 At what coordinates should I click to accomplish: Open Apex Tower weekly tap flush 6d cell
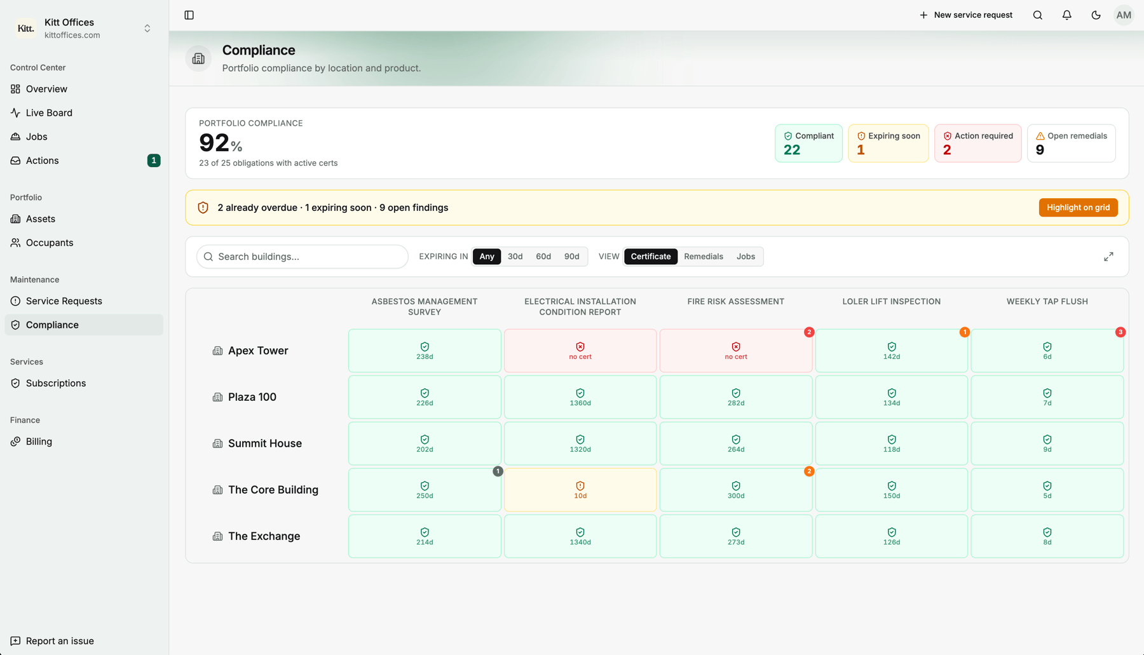pyautogui.click(x=1047, y=351)
